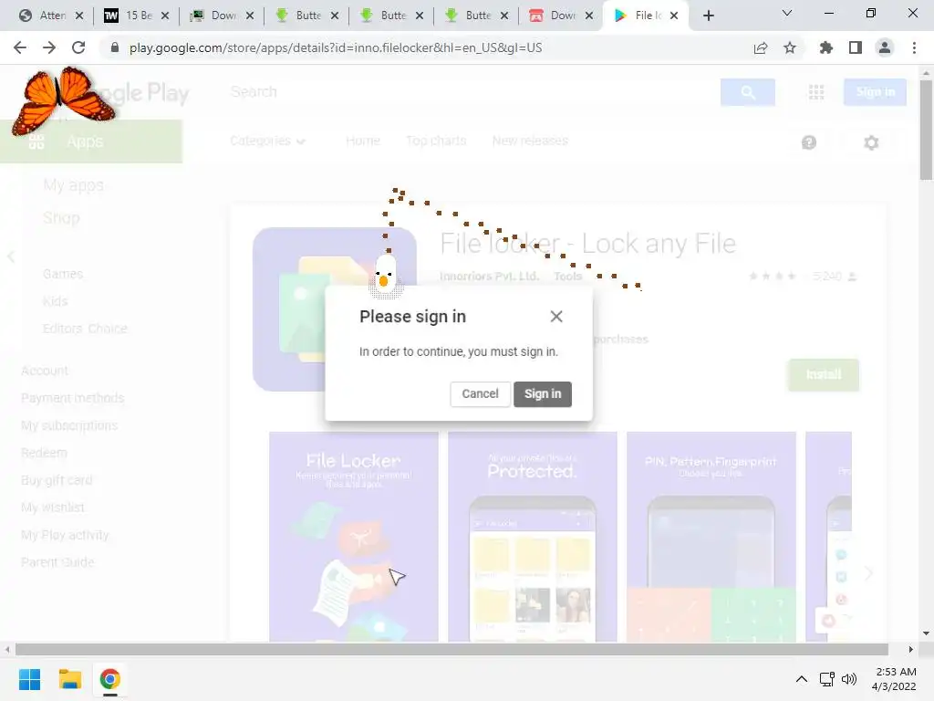
Task: Close the Please sign in dialog
Action: pyautogui.click(x=556, y=317)
